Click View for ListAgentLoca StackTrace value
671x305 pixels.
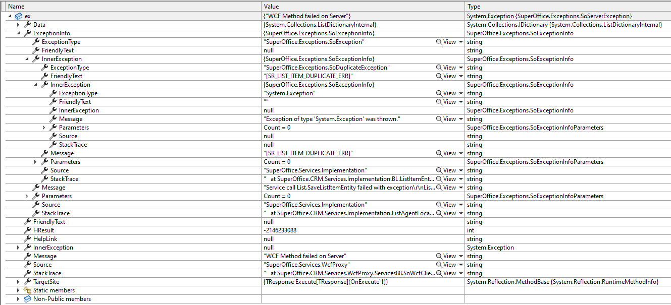point(449,213)
